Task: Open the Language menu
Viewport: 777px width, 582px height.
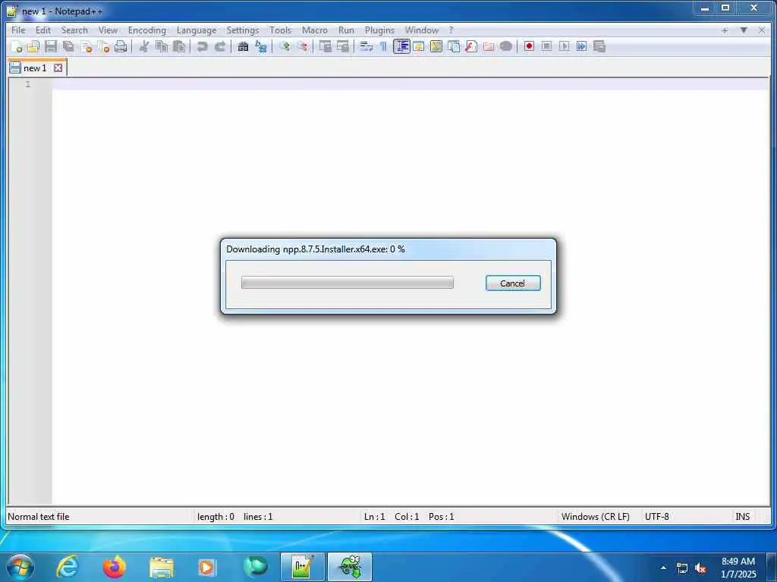Action: [197, 30]
